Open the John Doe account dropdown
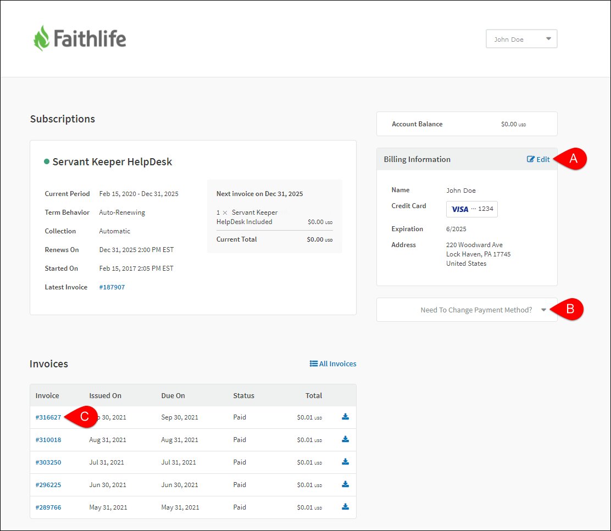The width and height of the screenshot is (611, 531). click(521, 38)
